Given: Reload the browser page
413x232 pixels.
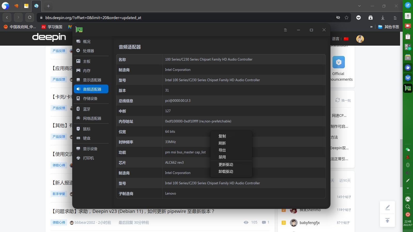Looking at the screenshot, I should click(30, 18).
